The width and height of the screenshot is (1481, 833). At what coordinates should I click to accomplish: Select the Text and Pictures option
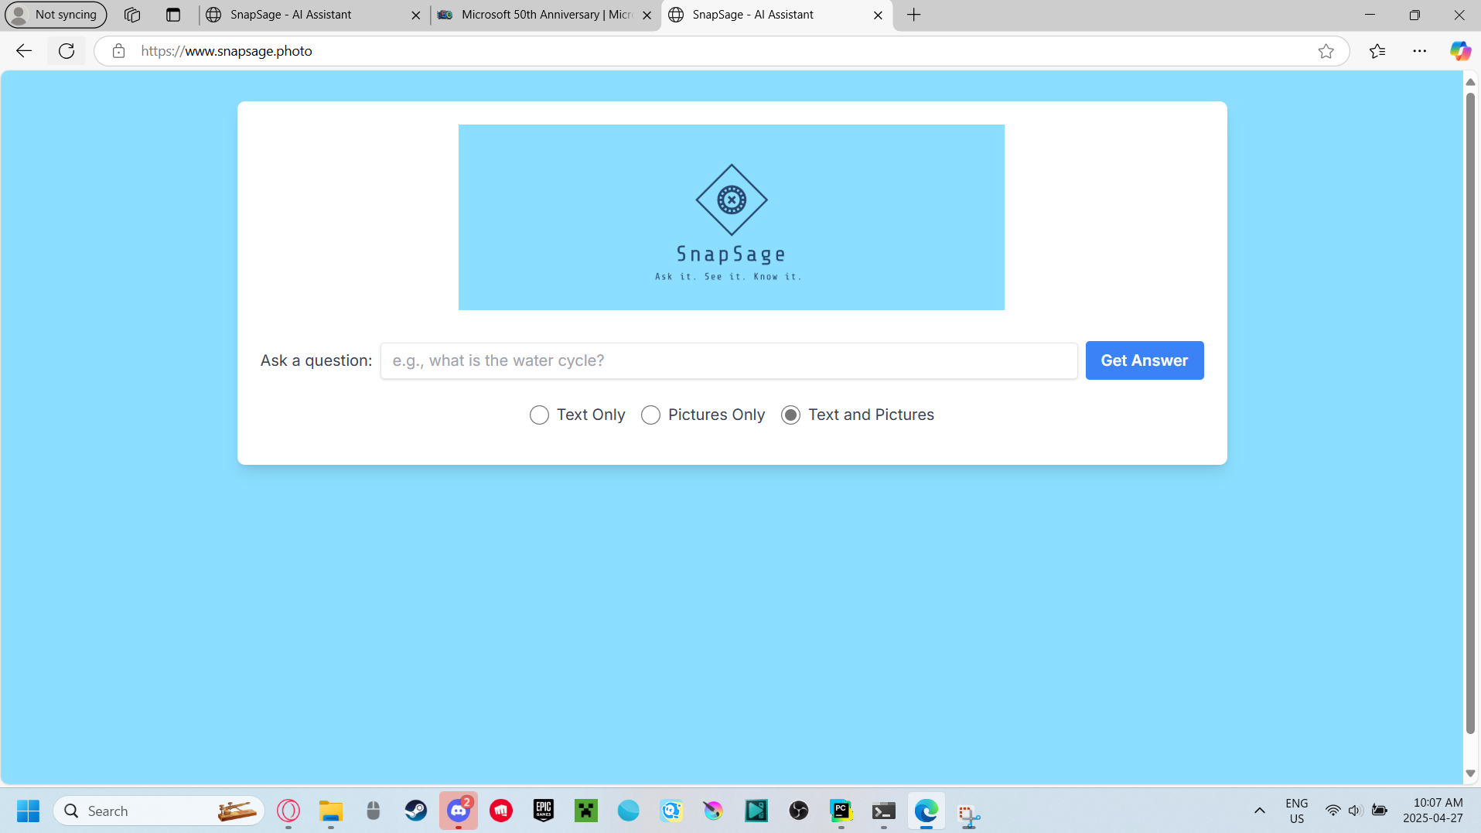(x=790, y=415)
